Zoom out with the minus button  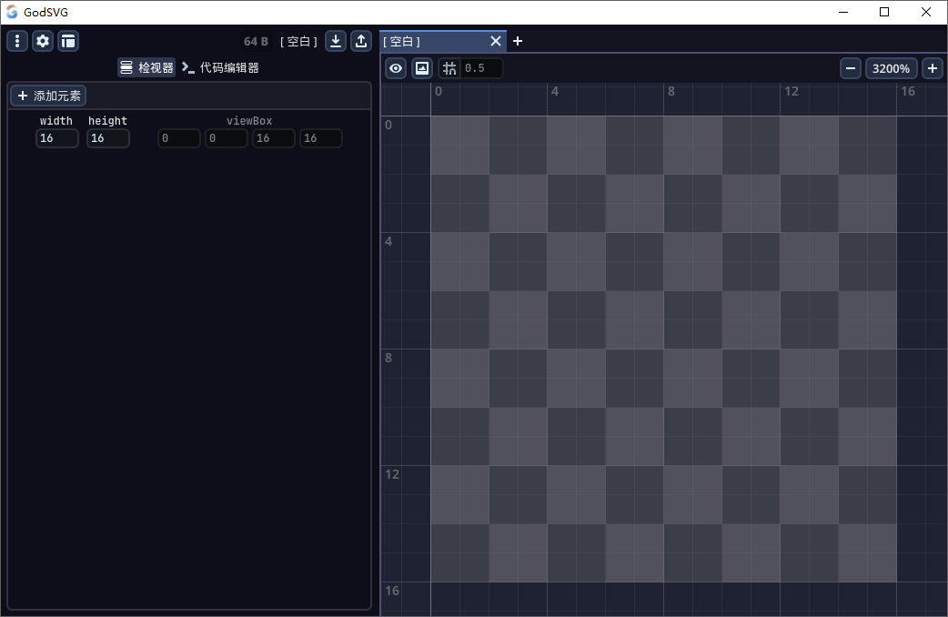(851, 68)
